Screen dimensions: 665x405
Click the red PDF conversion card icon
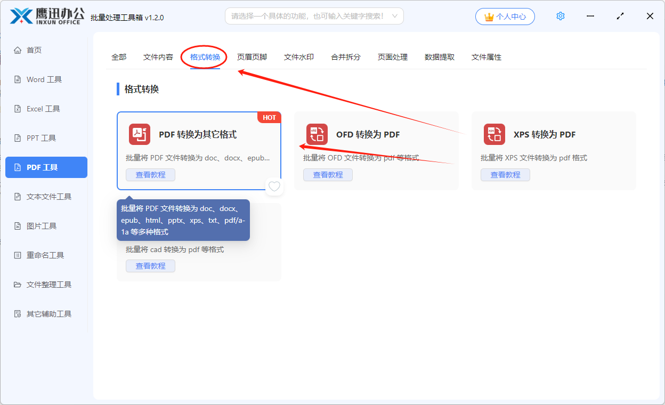pos(140,134)
